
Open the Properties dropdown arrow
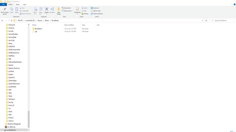click(x=77, y=14)
